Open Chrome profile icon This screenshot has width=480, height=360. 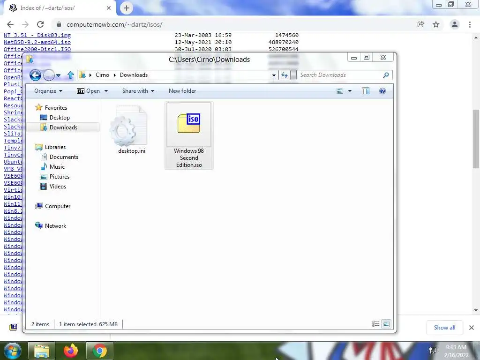(x=455, y=24)
